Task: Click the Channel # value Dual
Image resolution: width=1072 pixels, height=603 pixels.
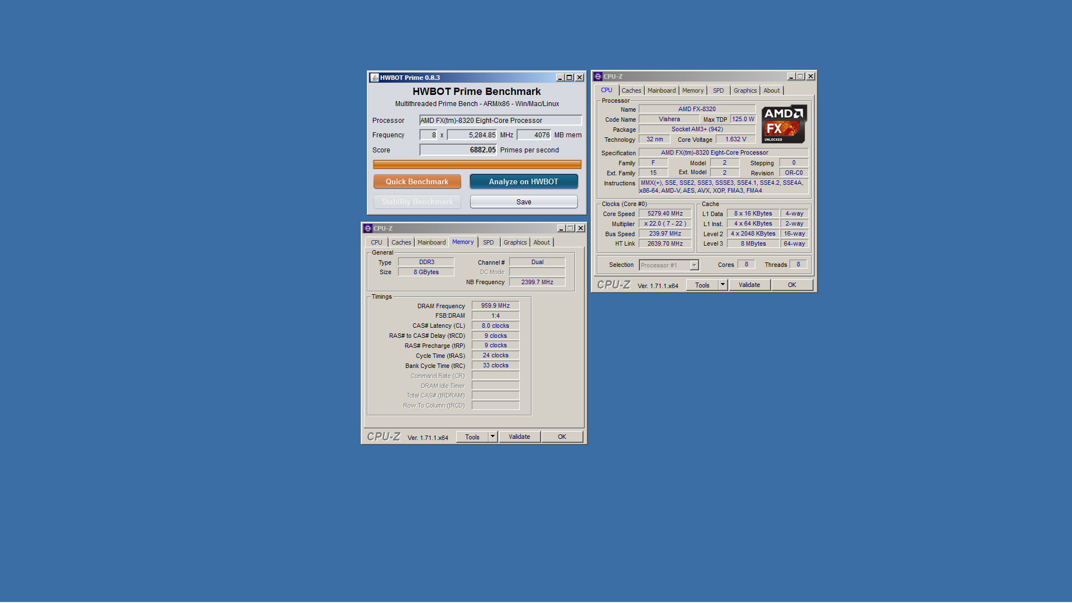Action: 537,262
